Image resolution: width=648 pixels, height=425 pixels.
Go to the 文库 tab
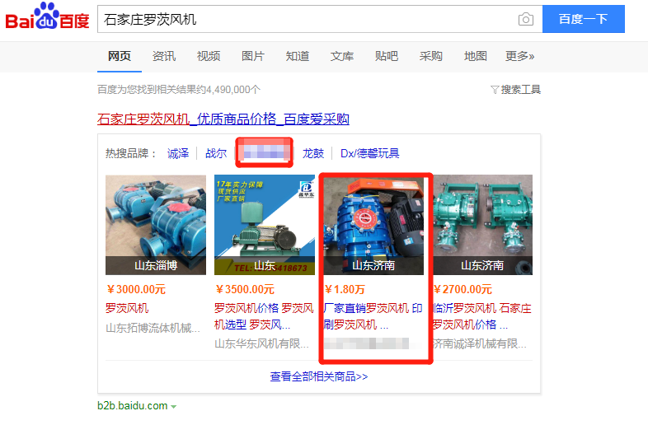(342, 56)
